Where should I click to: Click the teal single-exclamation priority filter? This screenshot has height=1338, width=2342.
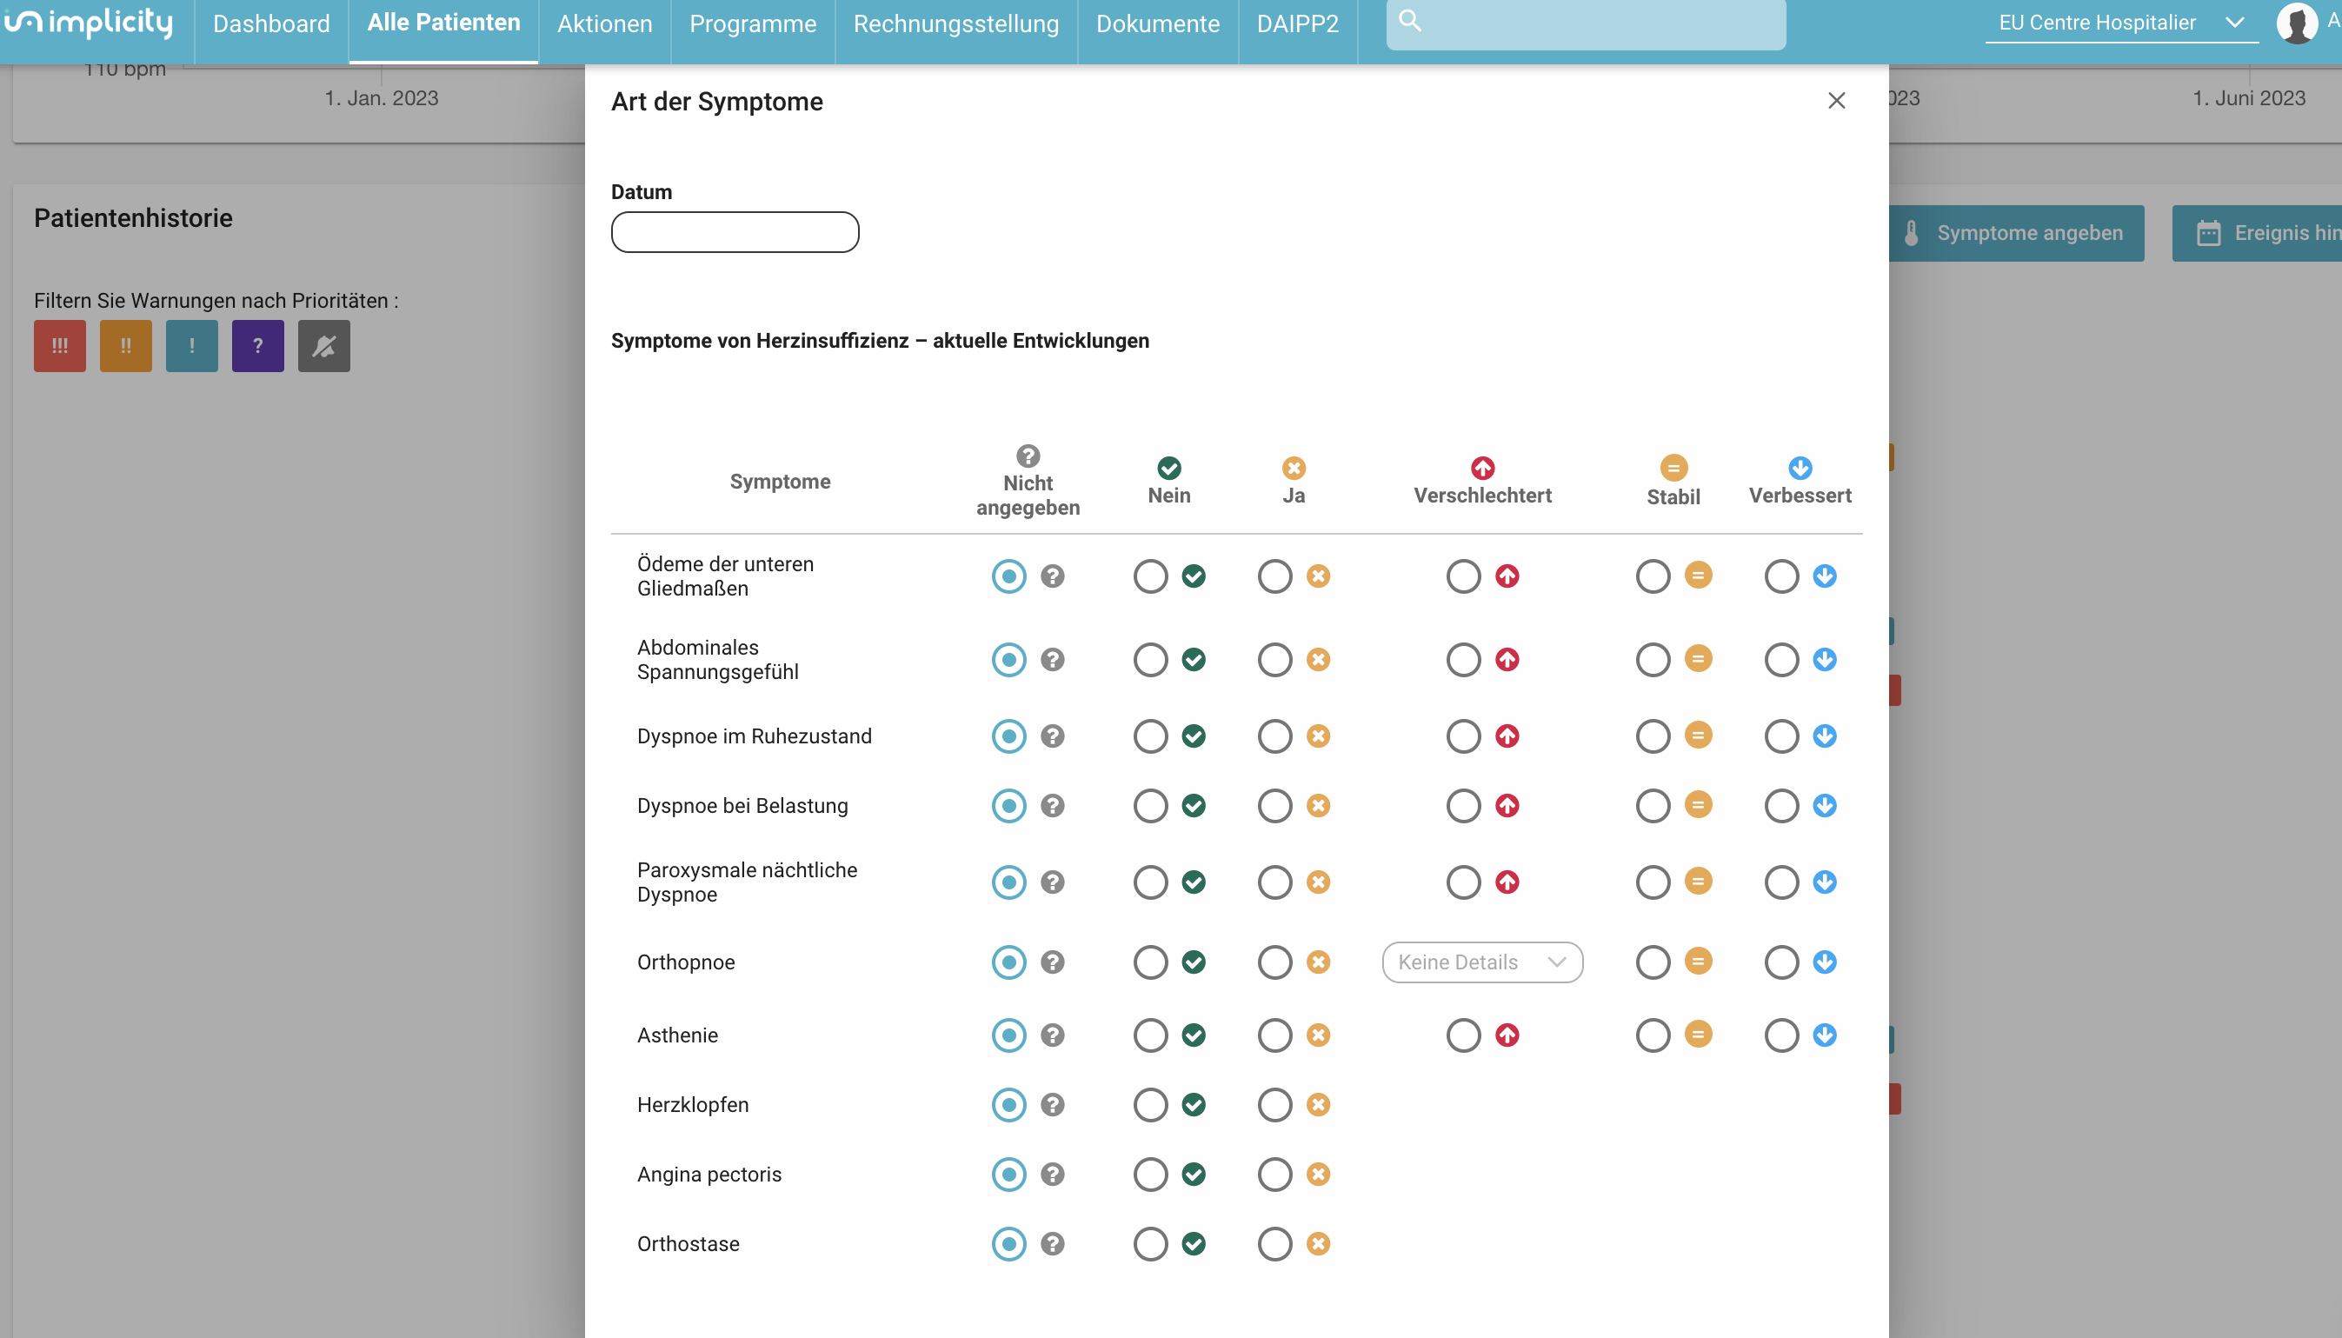coord(192,345)
